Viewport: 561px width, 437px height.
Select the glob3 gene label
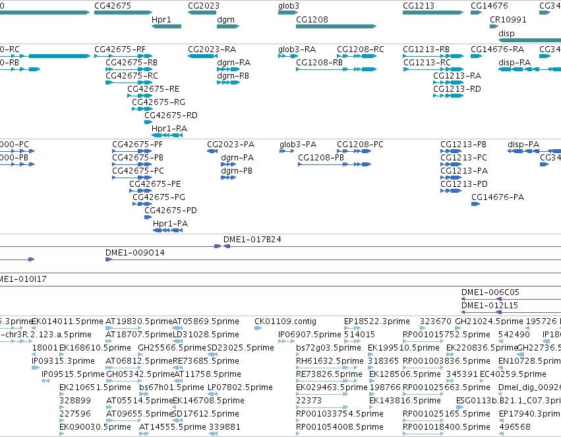tap(288, 6)
